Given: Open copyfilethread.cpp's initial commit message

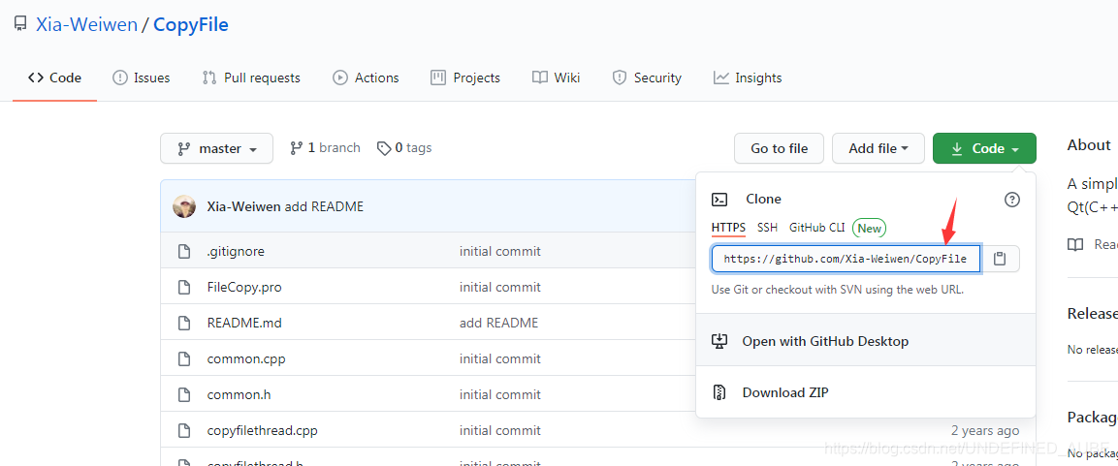Looking at the screenshot, I should click(x=499, y=430).
